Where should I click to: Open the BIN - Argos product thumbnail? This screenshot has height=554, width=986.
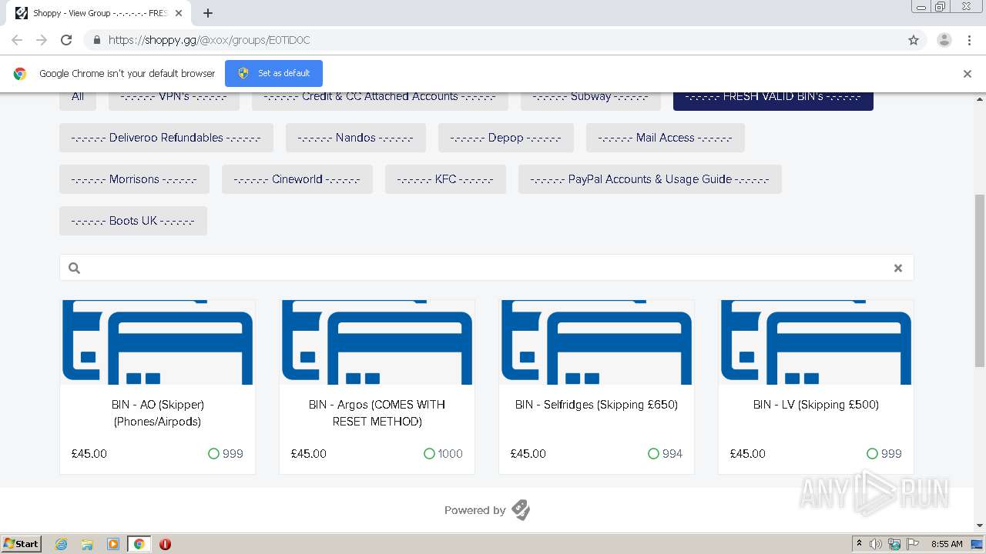[377, 342]
